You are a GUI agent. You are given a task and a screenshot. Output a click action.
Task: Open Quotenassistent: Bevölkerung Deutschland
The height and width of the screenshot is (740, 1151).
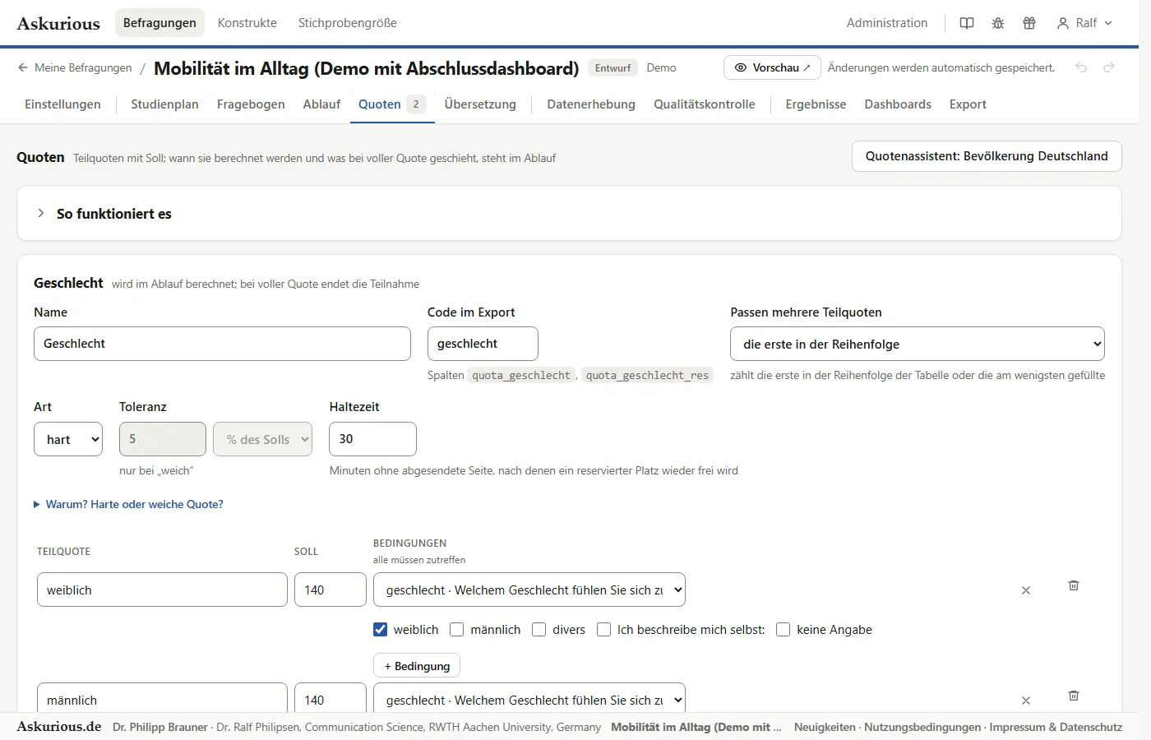(x=987, y=156)
